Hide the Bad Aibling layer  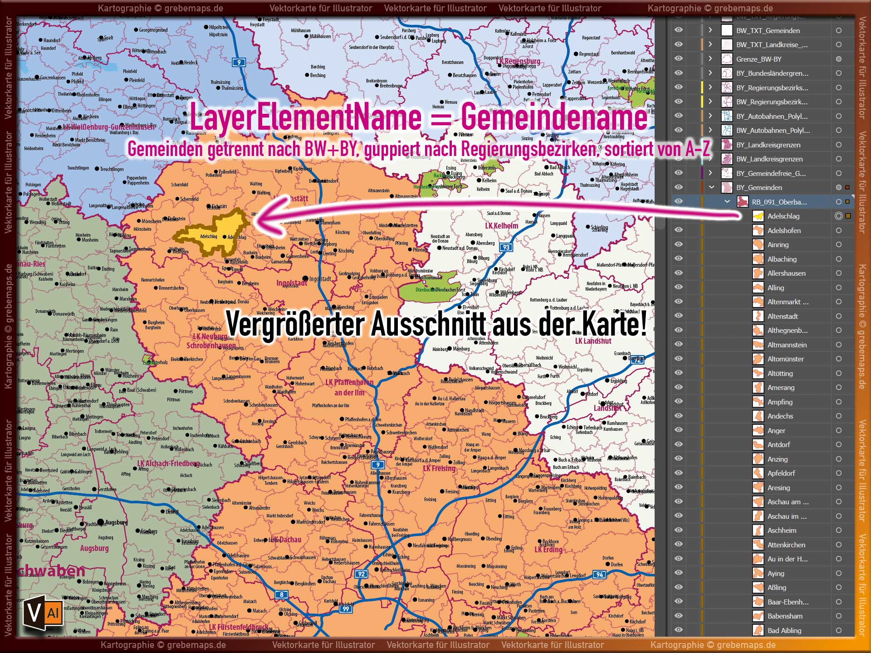(678, 630)
